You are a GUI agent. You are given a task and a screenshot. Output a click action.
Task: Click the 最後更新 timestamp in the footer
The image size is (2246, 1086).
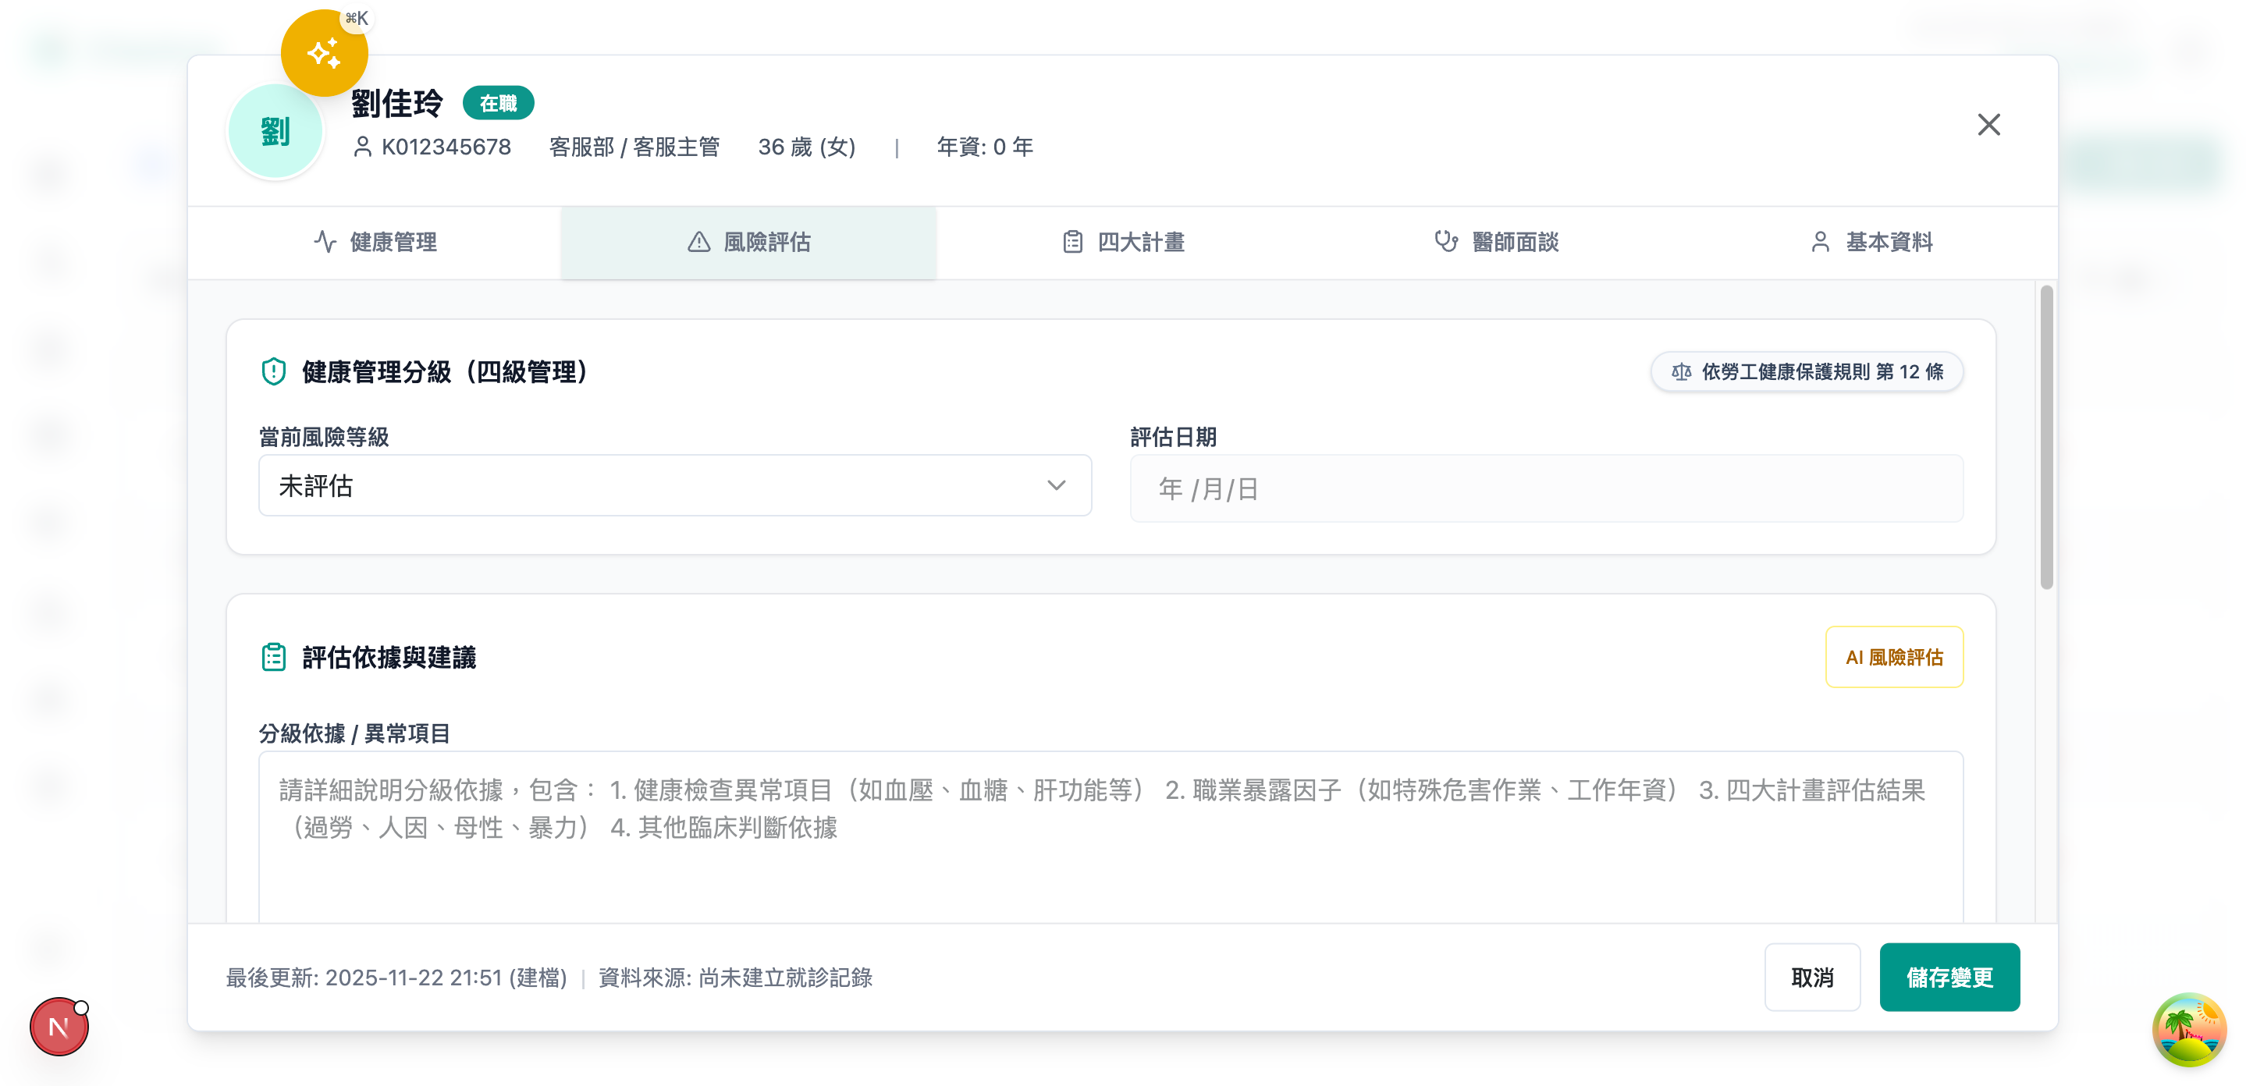pyautogui.click(x=396, y=978)
